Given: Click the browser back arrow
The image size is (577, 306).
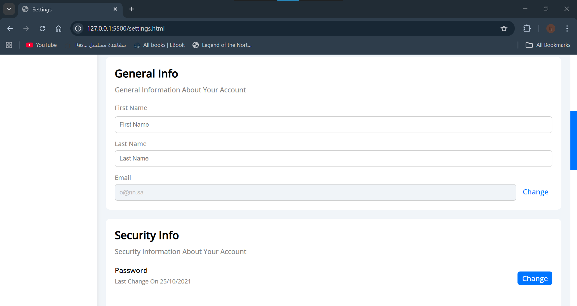Looking at the screenshot, I should pyautogui.click(x=10, y=28).
